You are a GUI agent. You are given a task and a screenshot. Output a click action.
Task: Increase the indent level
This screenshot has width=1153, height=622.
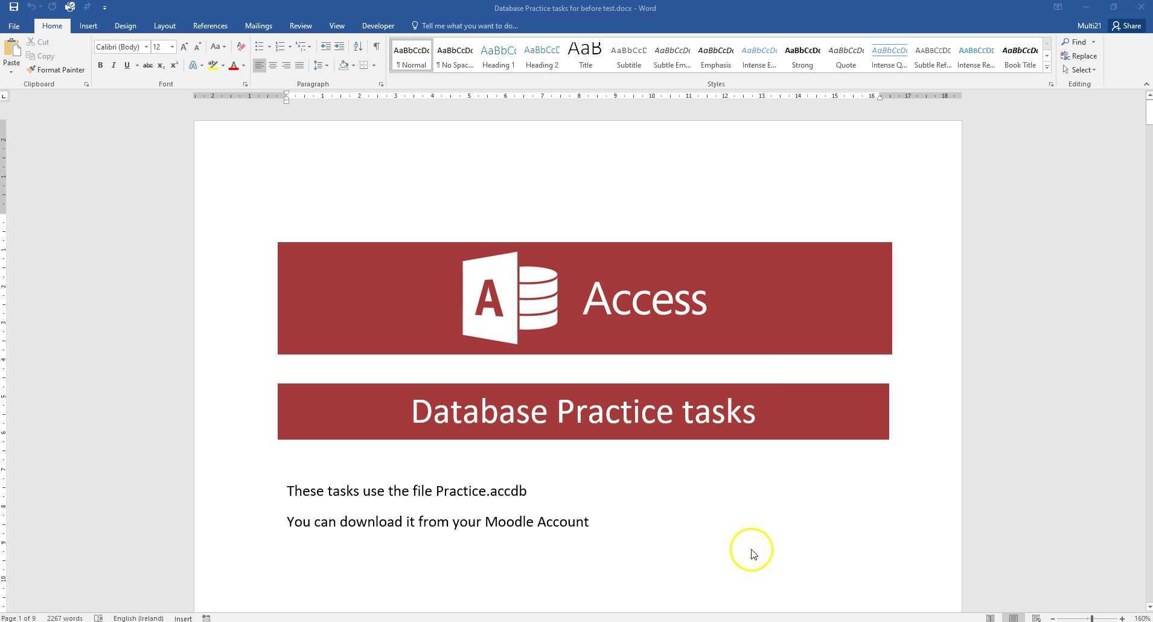point(339,46)
